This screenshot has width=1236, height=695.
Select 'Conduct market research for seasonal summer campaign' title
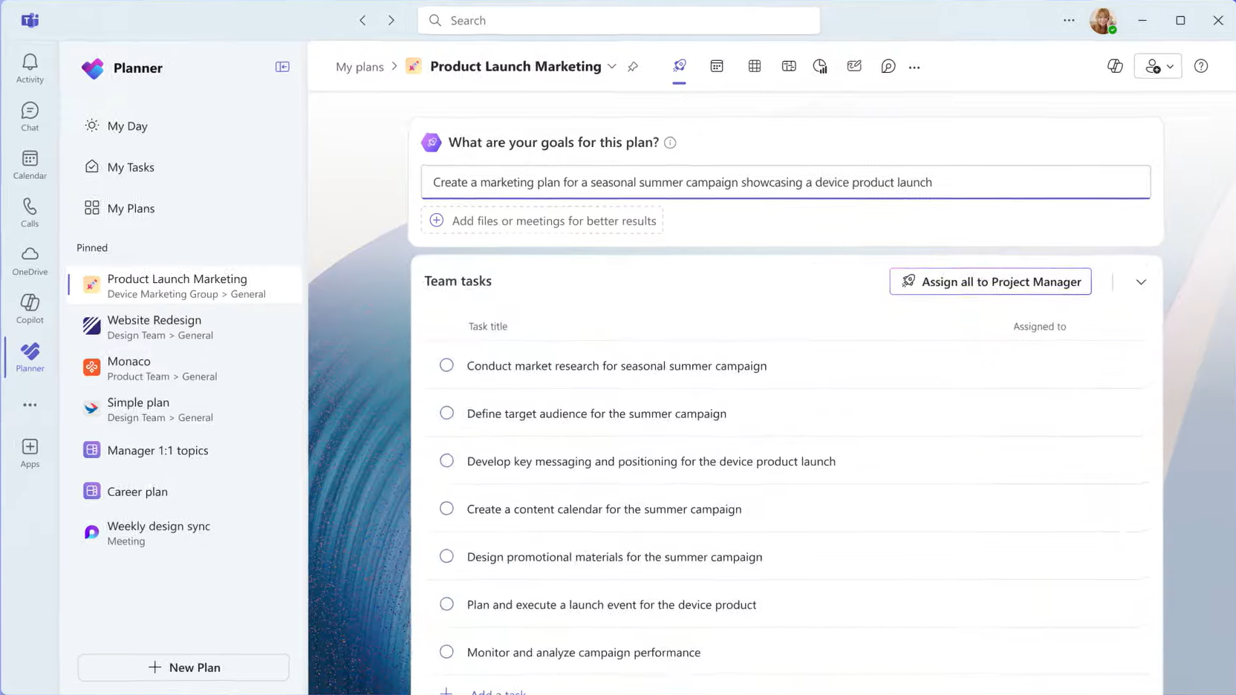tap(617, 365)
